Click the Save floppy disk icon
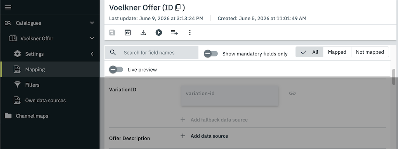 tap(112, 33)
